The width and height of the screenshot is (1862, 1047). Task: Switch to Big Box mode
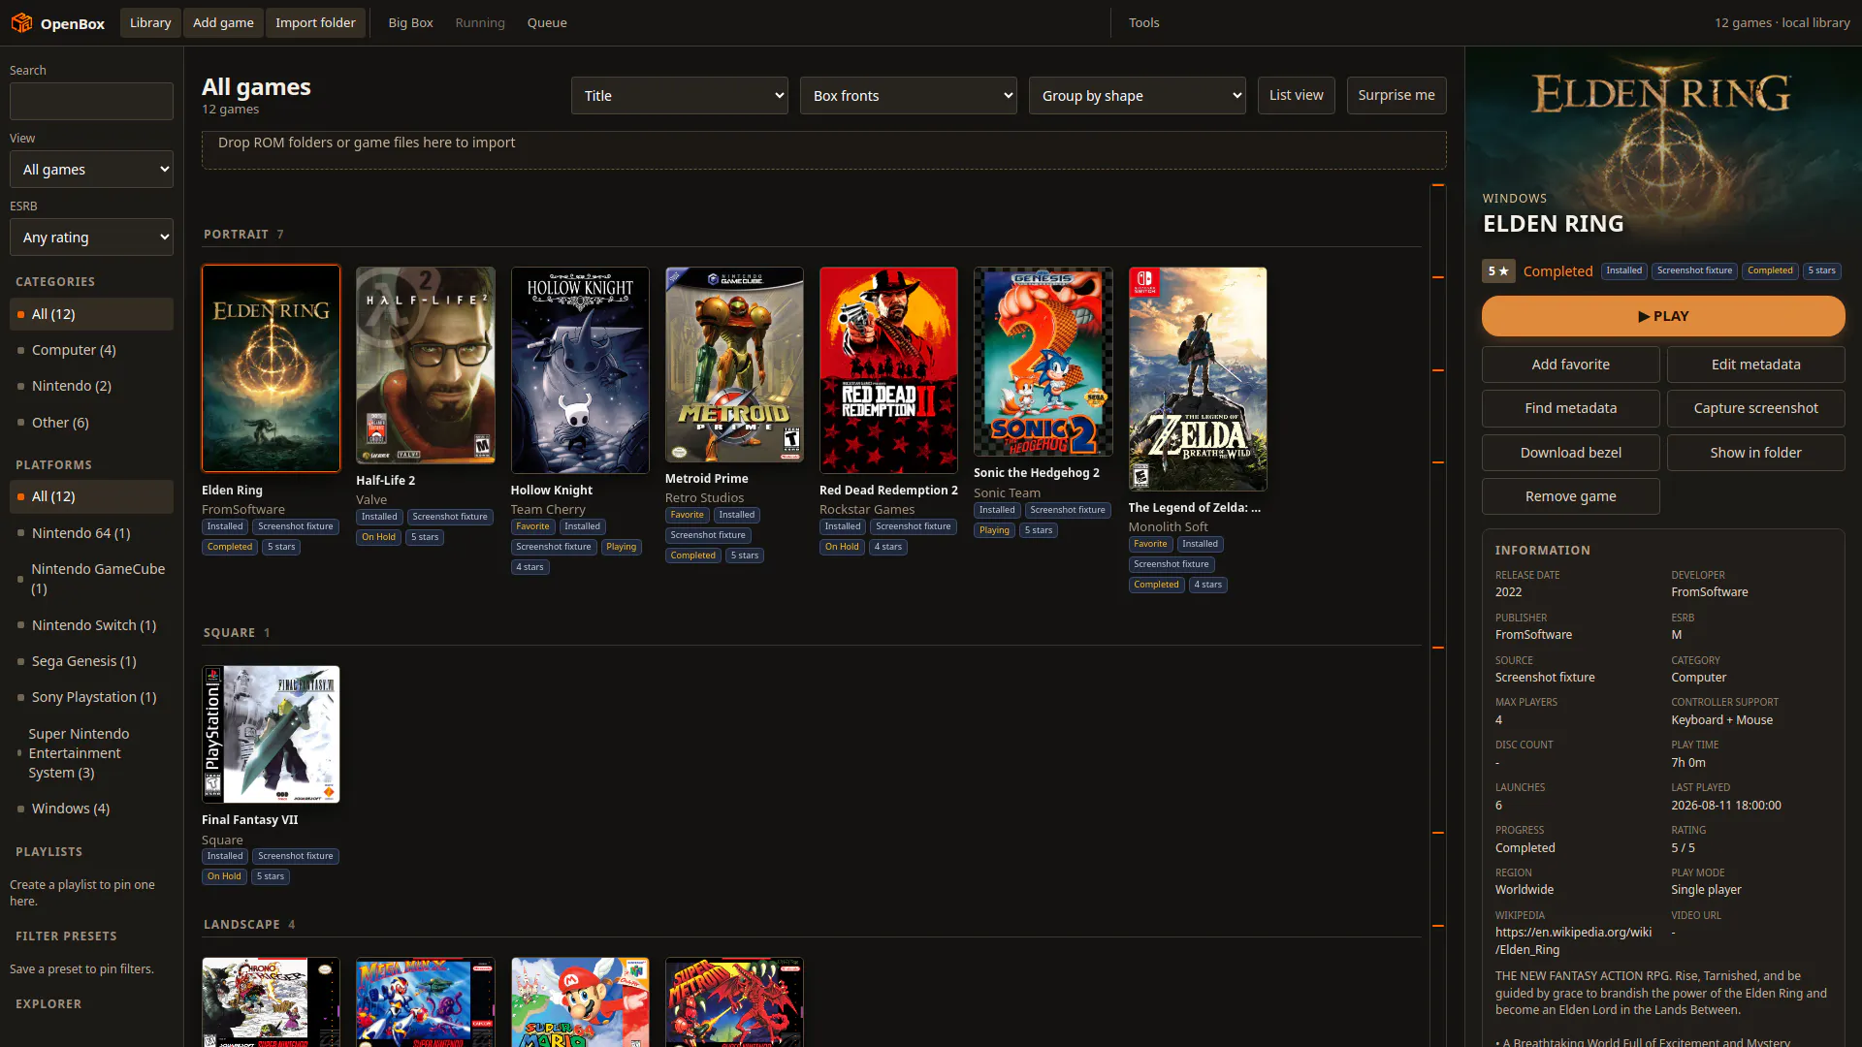click(410, 22)
